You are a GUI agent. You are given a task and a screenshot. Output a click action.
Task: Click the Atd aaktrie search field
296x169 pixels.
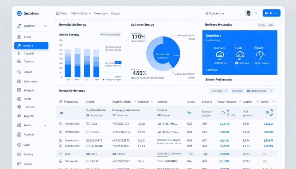(220, 13)
